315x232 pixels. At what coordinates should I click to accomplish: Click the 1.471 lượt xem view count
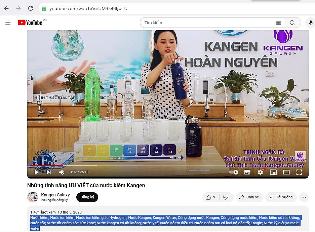click(x=43, y=212)
